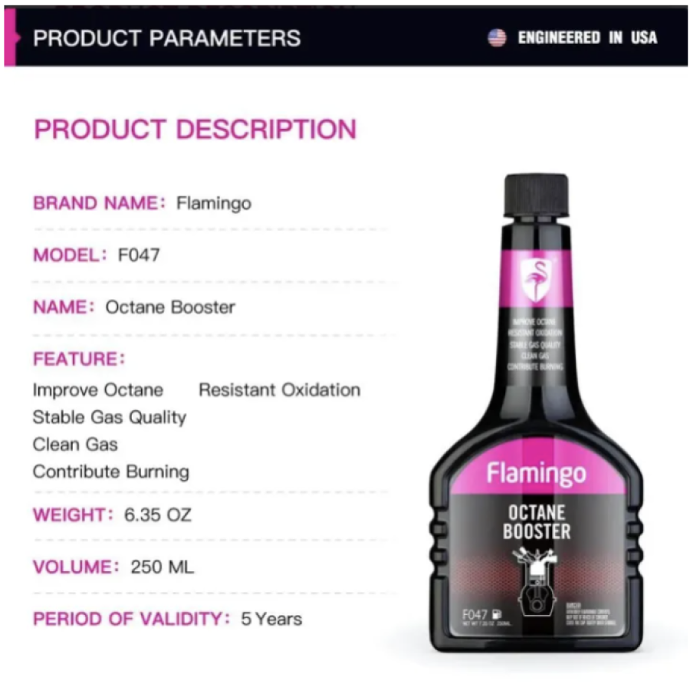Click the Octane Booster name value
Image resolution: width=690 pixels, height=697 pixels.
point(170,307)
